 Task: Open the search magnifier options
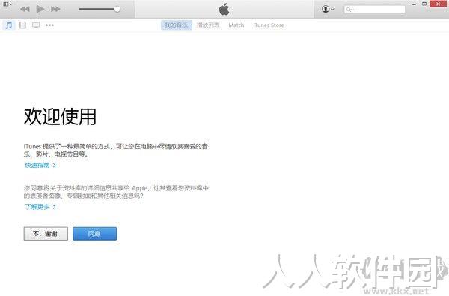point(349,10)
